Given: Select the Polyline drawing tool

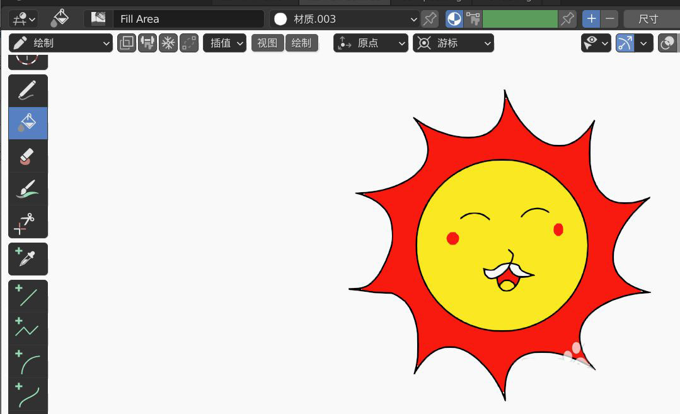Looking at the screenshot, I should pyautogui.click(x=28, y=328).
